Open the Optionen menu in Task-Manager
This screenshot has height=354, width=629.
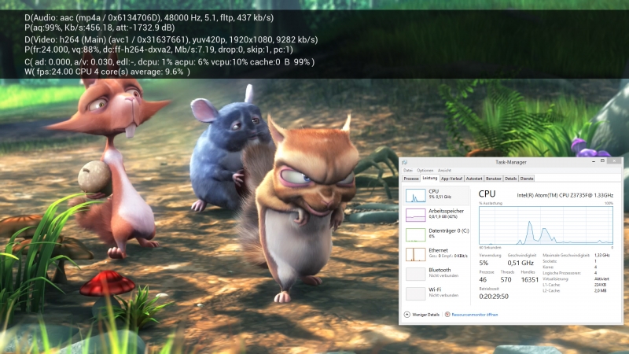[425, 171]
